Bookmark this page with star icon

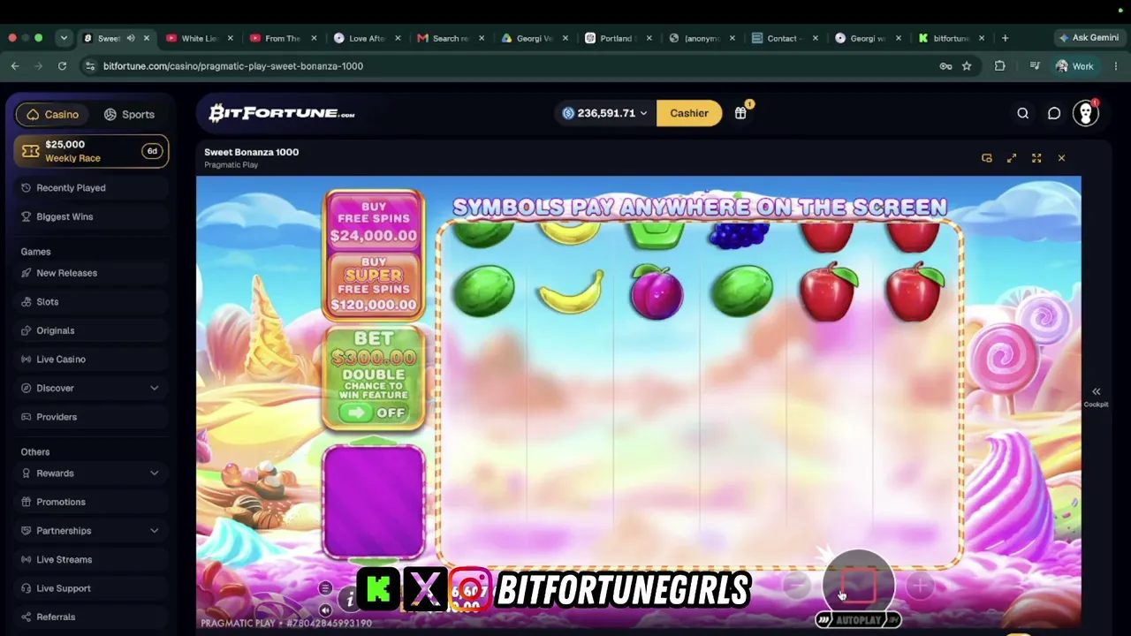(967, 66)
